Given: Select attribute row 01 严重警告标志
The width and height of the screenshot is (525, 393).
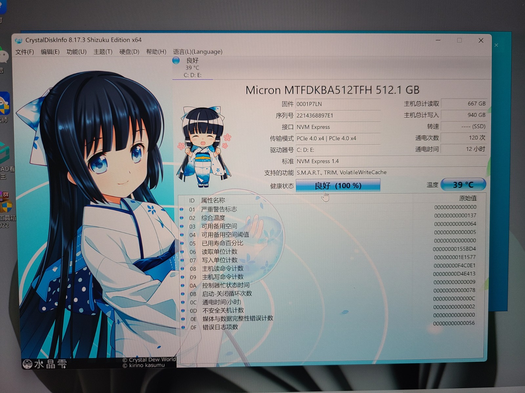Looking at the screenshot, I should pyautogui.click(x=328, y=209).
